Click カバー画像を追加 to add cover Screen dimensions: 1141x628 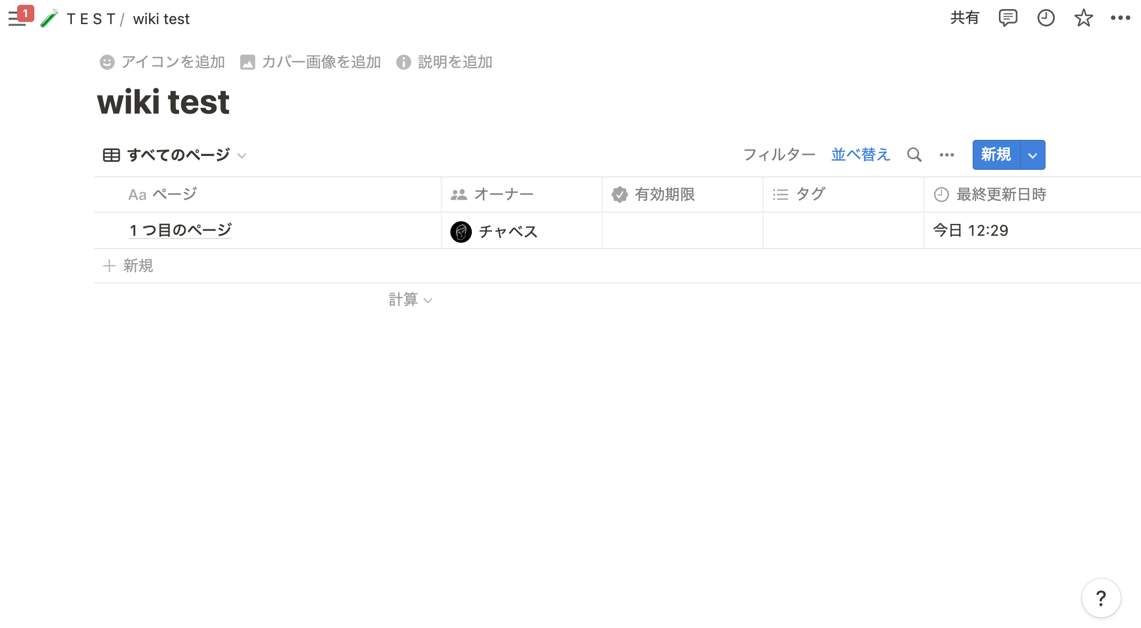coord(310,62)
